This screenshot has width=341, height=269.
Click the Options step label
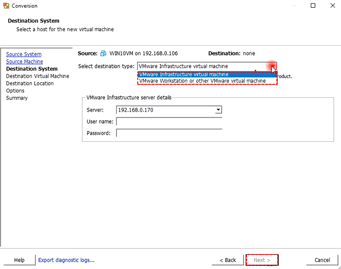(15, 91)
